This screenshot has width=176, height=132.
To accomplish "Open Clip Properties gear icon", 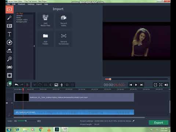I will pyautogui.click(x=67, y=85).
